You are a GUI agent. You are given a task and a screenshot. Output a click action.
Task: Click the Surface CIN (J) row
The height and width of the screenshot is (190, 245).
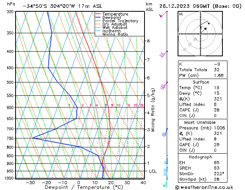click(x=203, y=116)
